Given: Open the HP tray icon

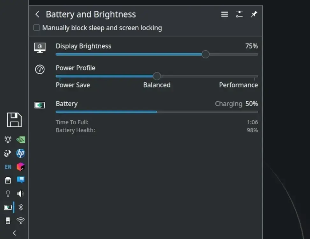Looking at the screenshot, I should [x=21, y=153].
